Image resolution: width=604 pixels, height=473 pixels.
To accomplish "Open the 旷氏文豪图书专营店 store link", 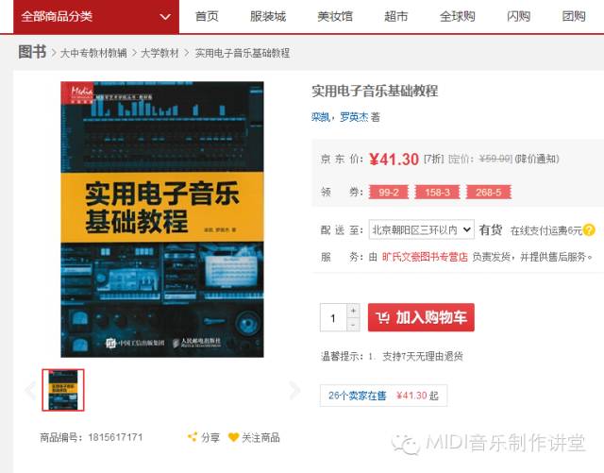I will [x=425, y=257].
